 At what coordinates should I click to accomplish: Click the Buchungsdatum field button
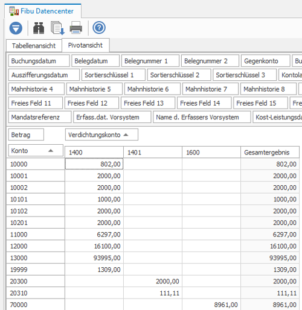click(x=39, y=61)
